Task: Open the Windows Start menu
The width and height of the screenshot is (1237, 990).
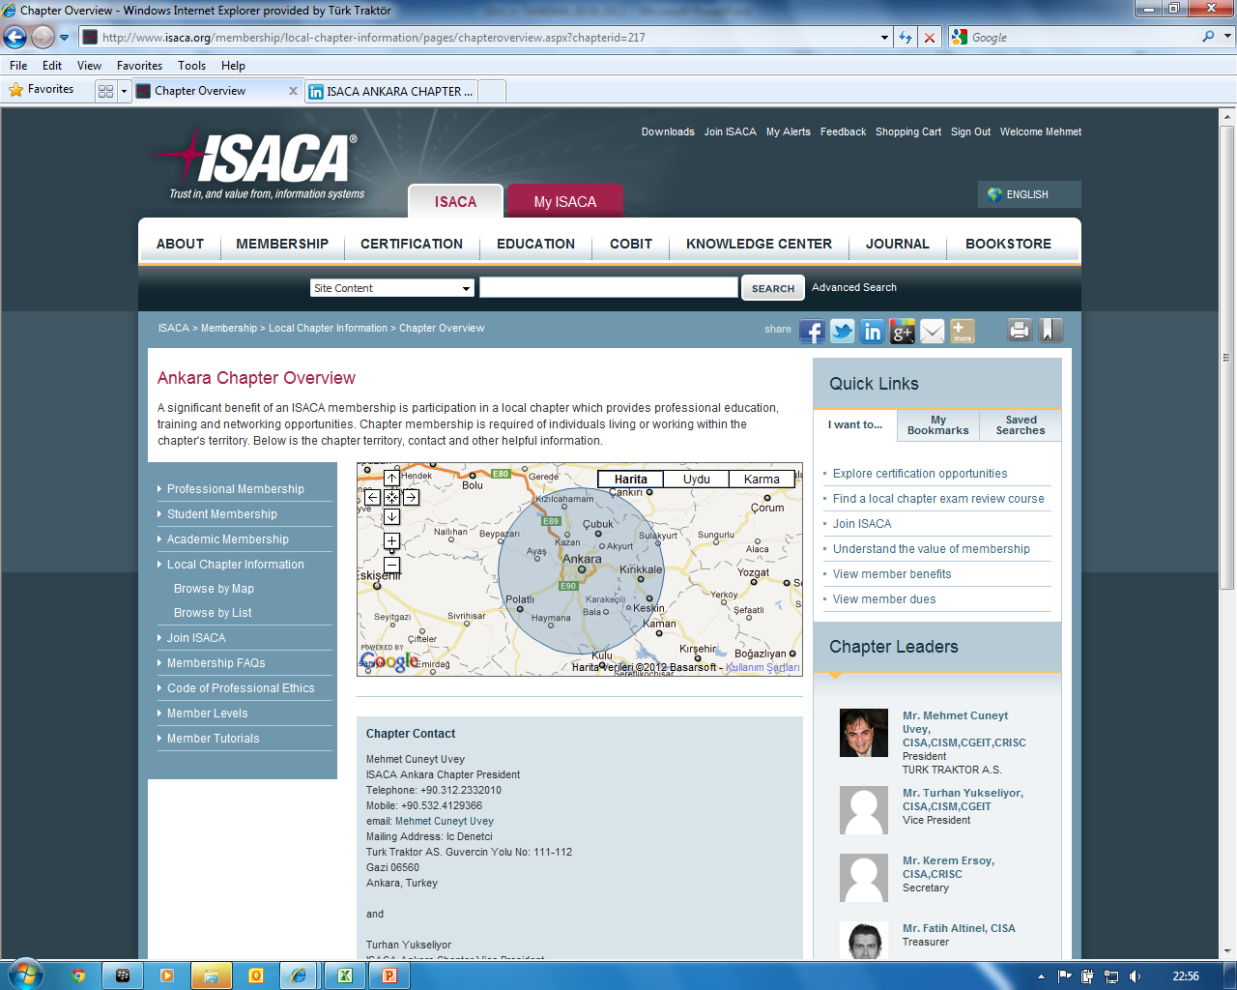Action: tap(25, 974)
